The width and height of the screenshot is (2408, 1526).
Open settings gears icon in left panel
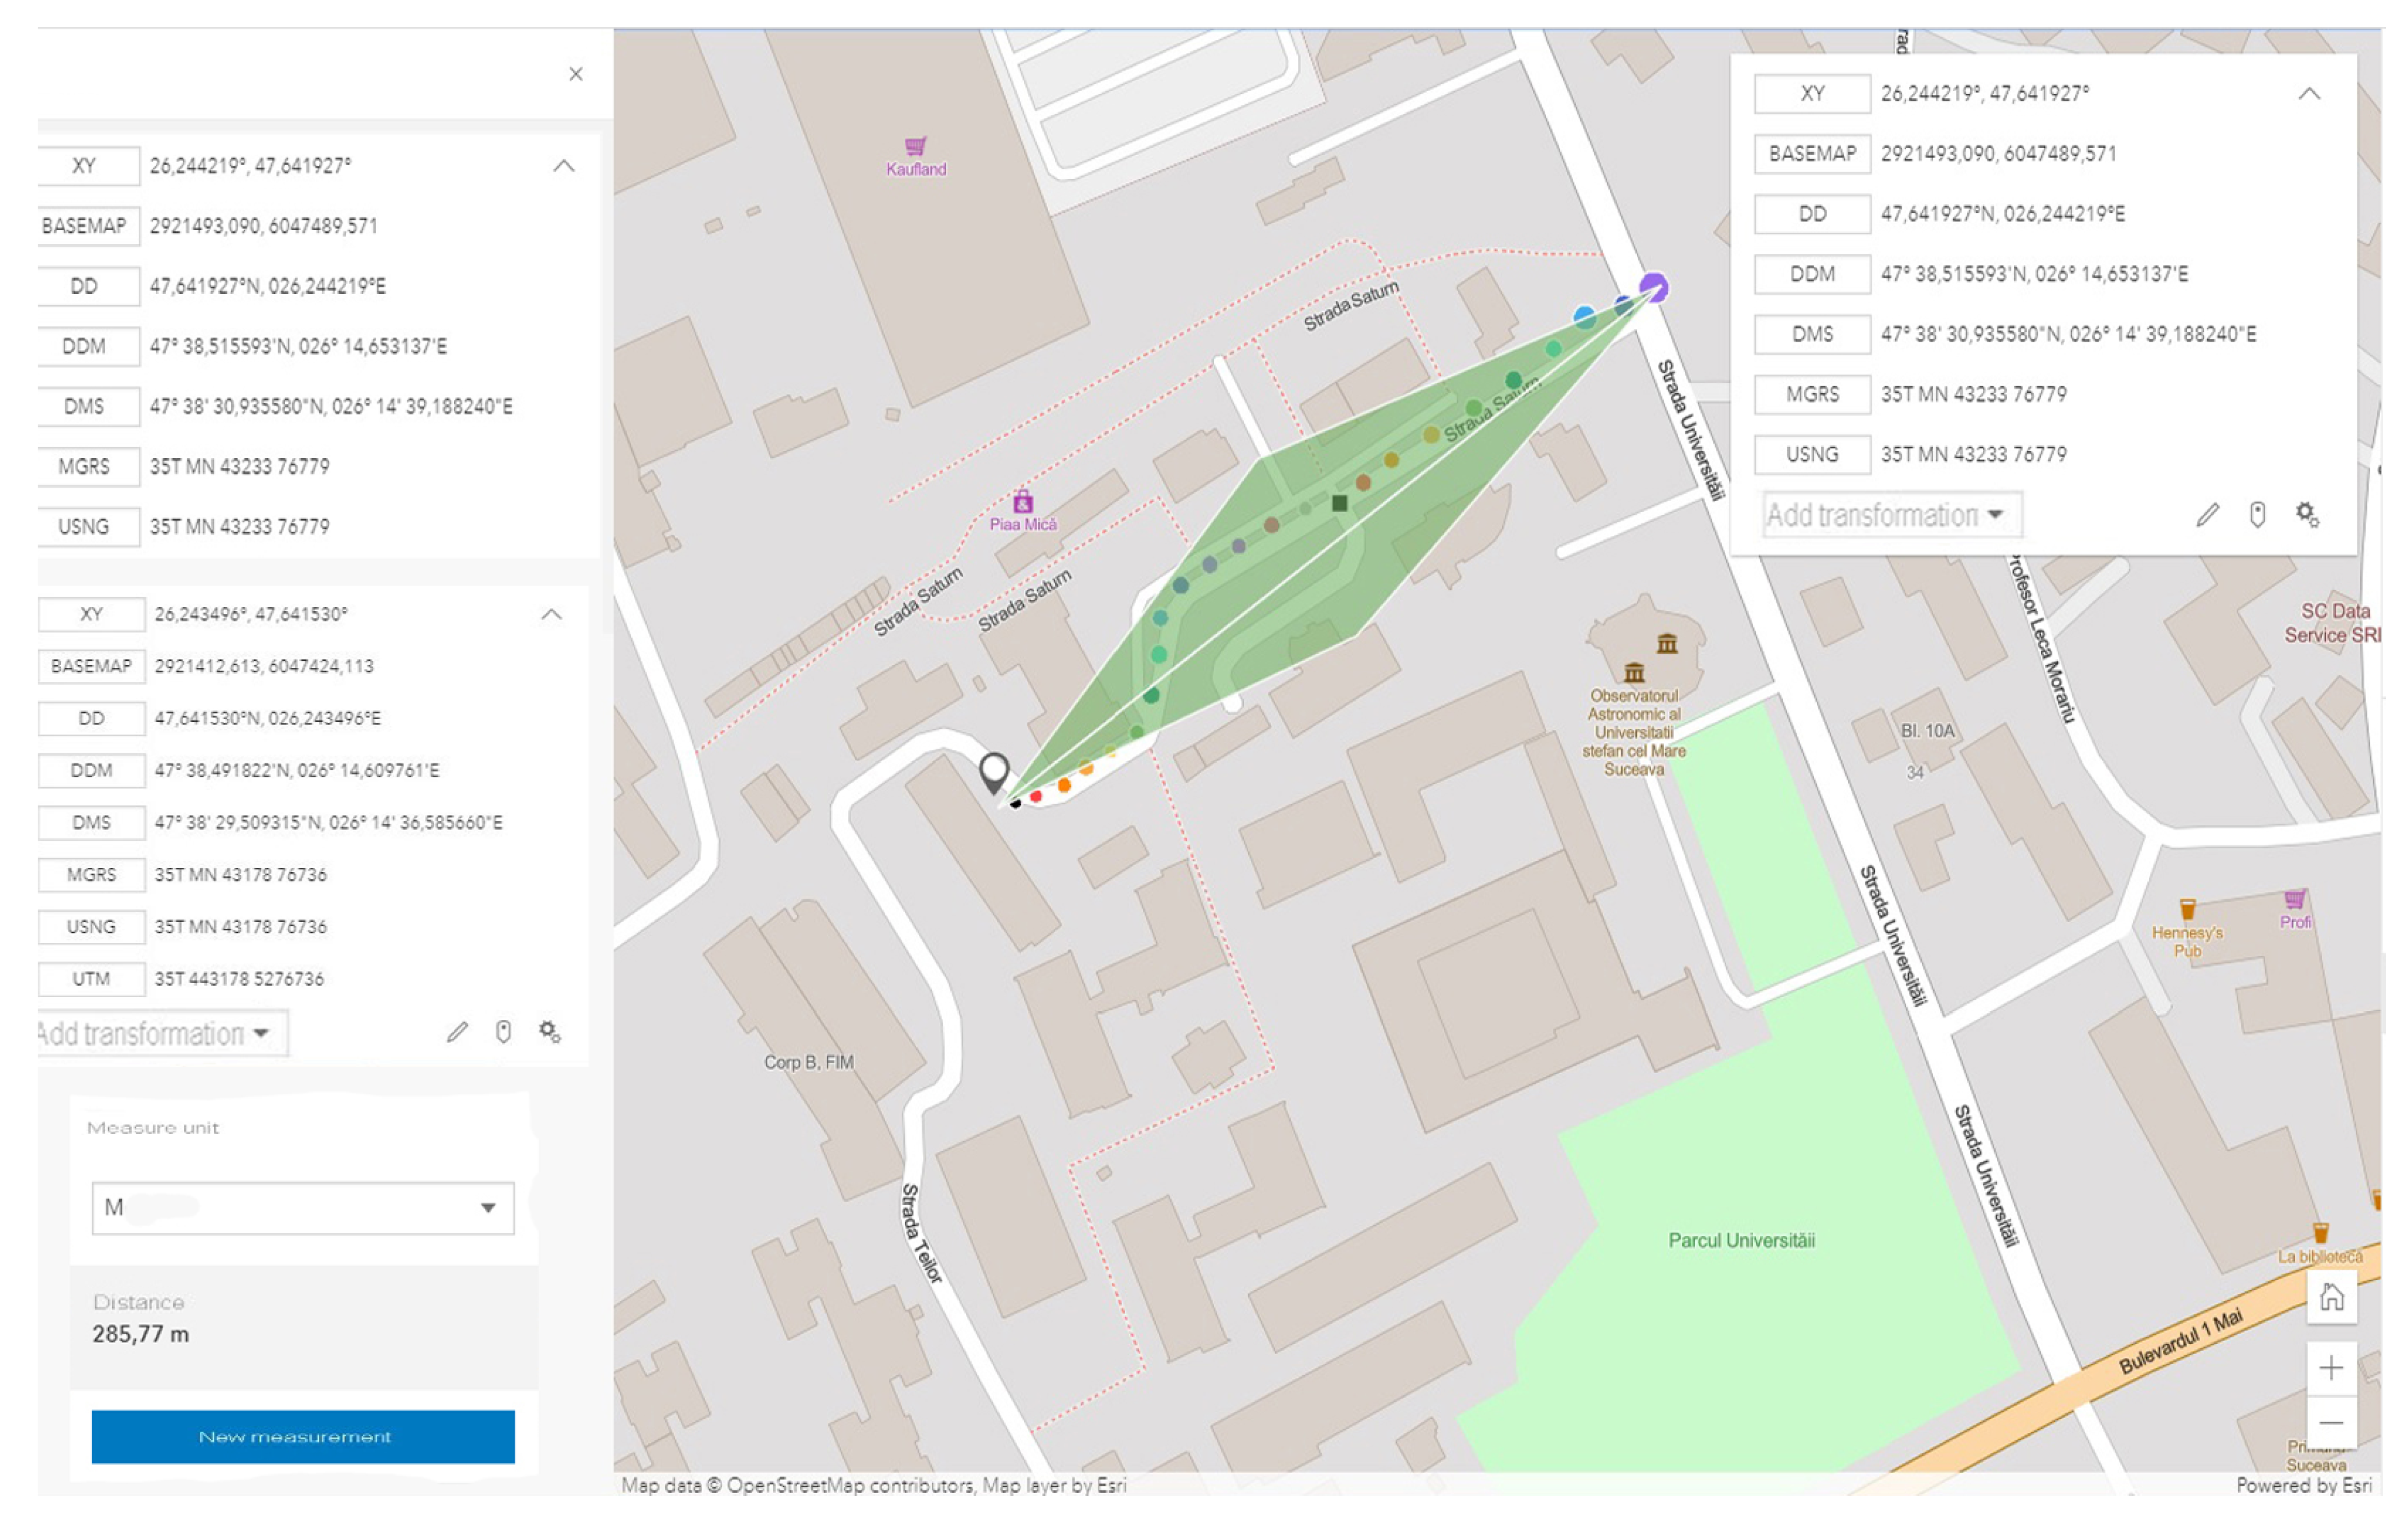[550, 1031]
